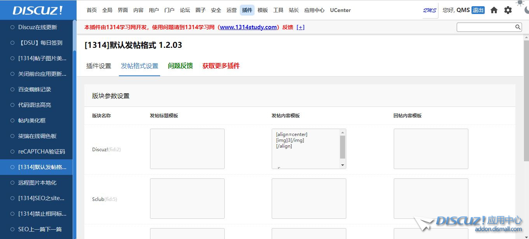The height and width of the screenshot is (239, 529).
Task: Expand feedback notice with [+] link
Action: click(300, 27)
